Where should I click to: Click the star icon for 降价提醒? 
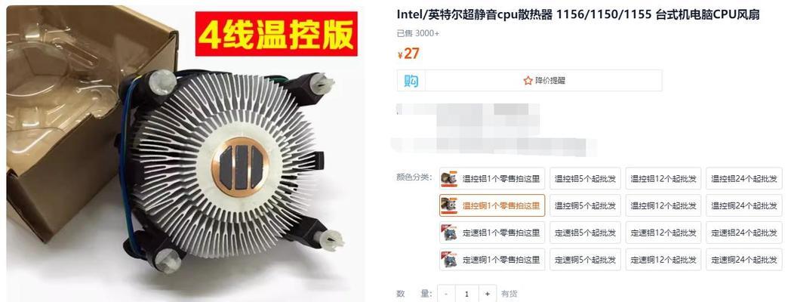(x=528, y=80)
